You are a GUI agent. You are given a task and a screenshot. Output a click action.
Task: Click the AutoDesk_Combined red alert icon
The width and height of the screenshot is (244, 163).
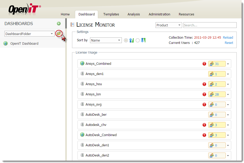coord(204,135)
